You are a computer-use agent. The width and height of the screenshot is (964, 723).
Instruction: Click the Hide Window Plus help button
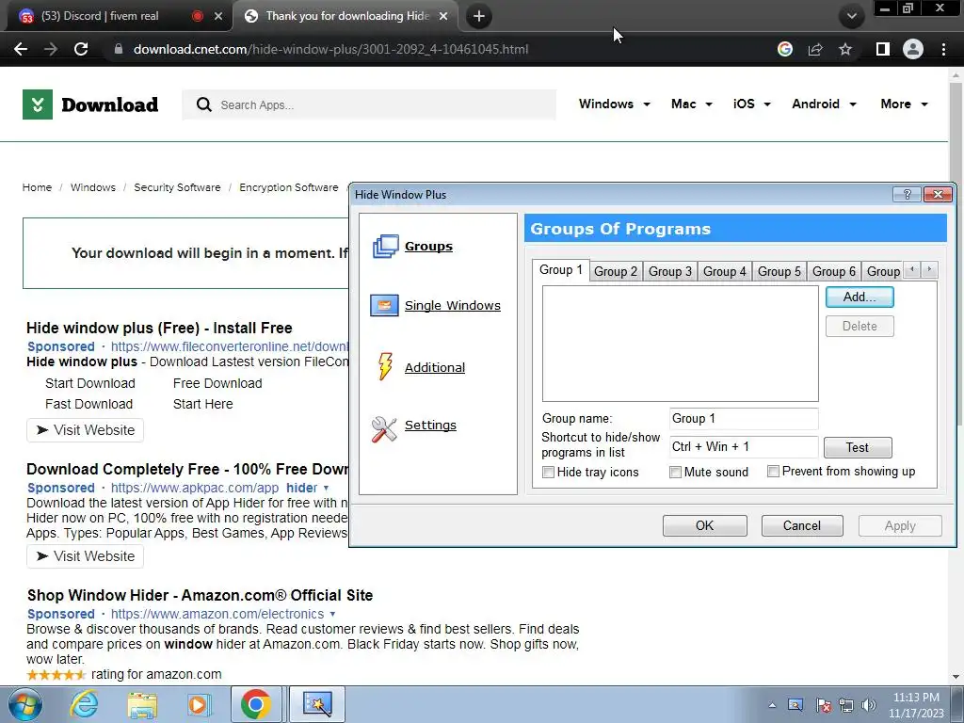(x=907, y=194)
